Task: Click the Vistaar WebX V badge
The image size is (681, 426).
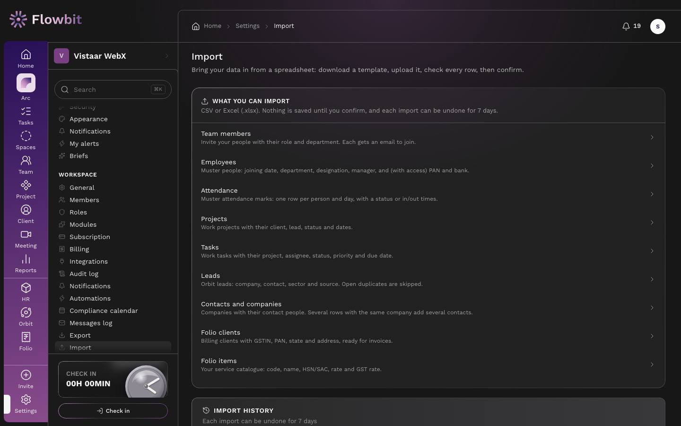Action: pyautogui.click(x=61, y=56)
